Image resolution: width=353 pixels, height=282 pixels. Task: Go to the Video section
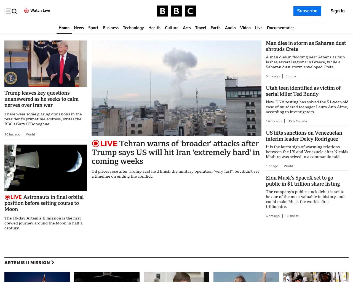[245, 28]
